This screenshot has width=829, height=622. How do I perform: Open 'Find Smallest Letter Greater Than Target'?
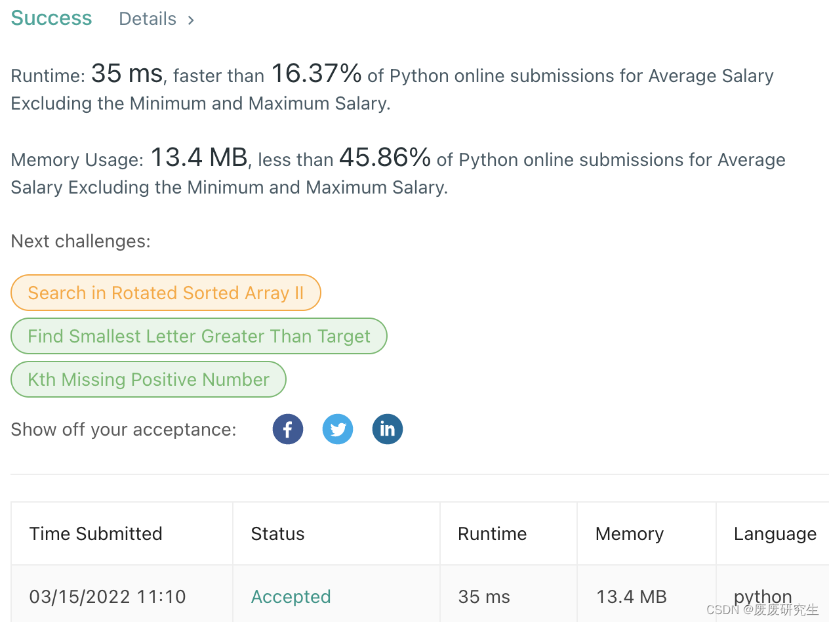(x=199, y=336)
